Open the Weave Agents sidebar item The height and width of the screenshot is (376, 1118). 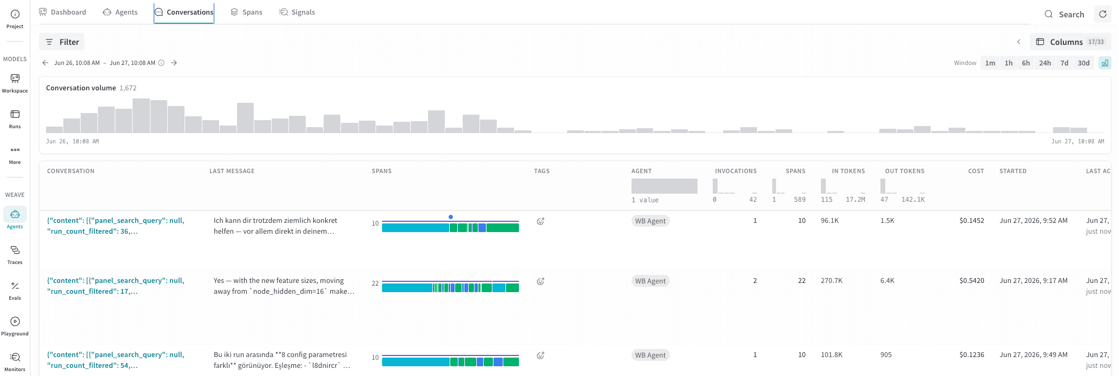[15, 219]
